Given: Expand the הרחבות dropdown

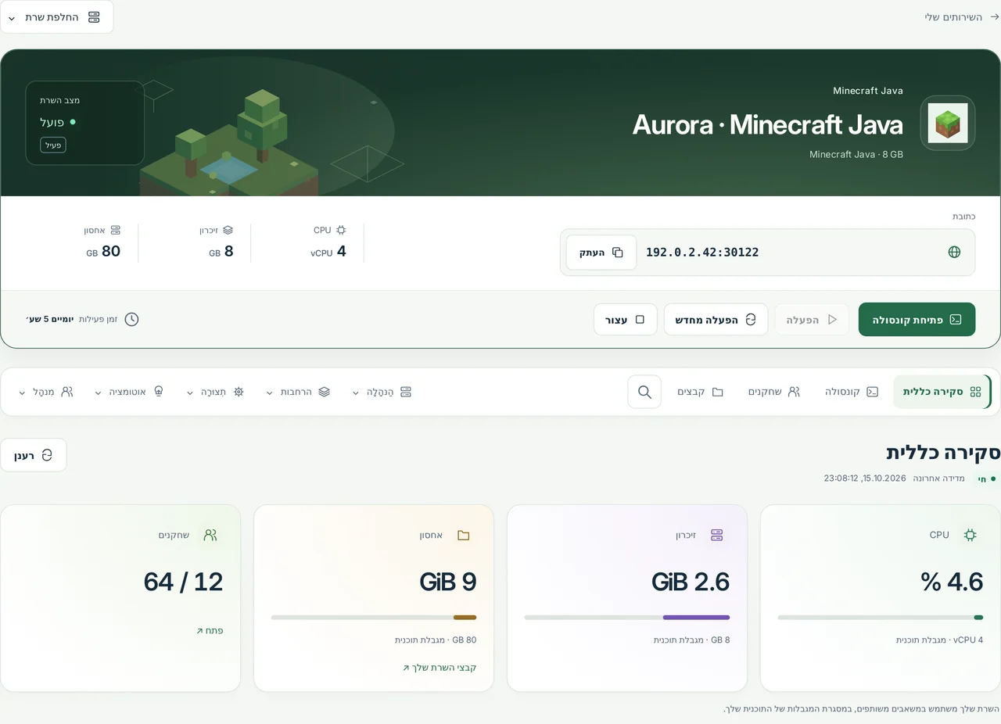Looking at the screenshot, I should 299,392.
